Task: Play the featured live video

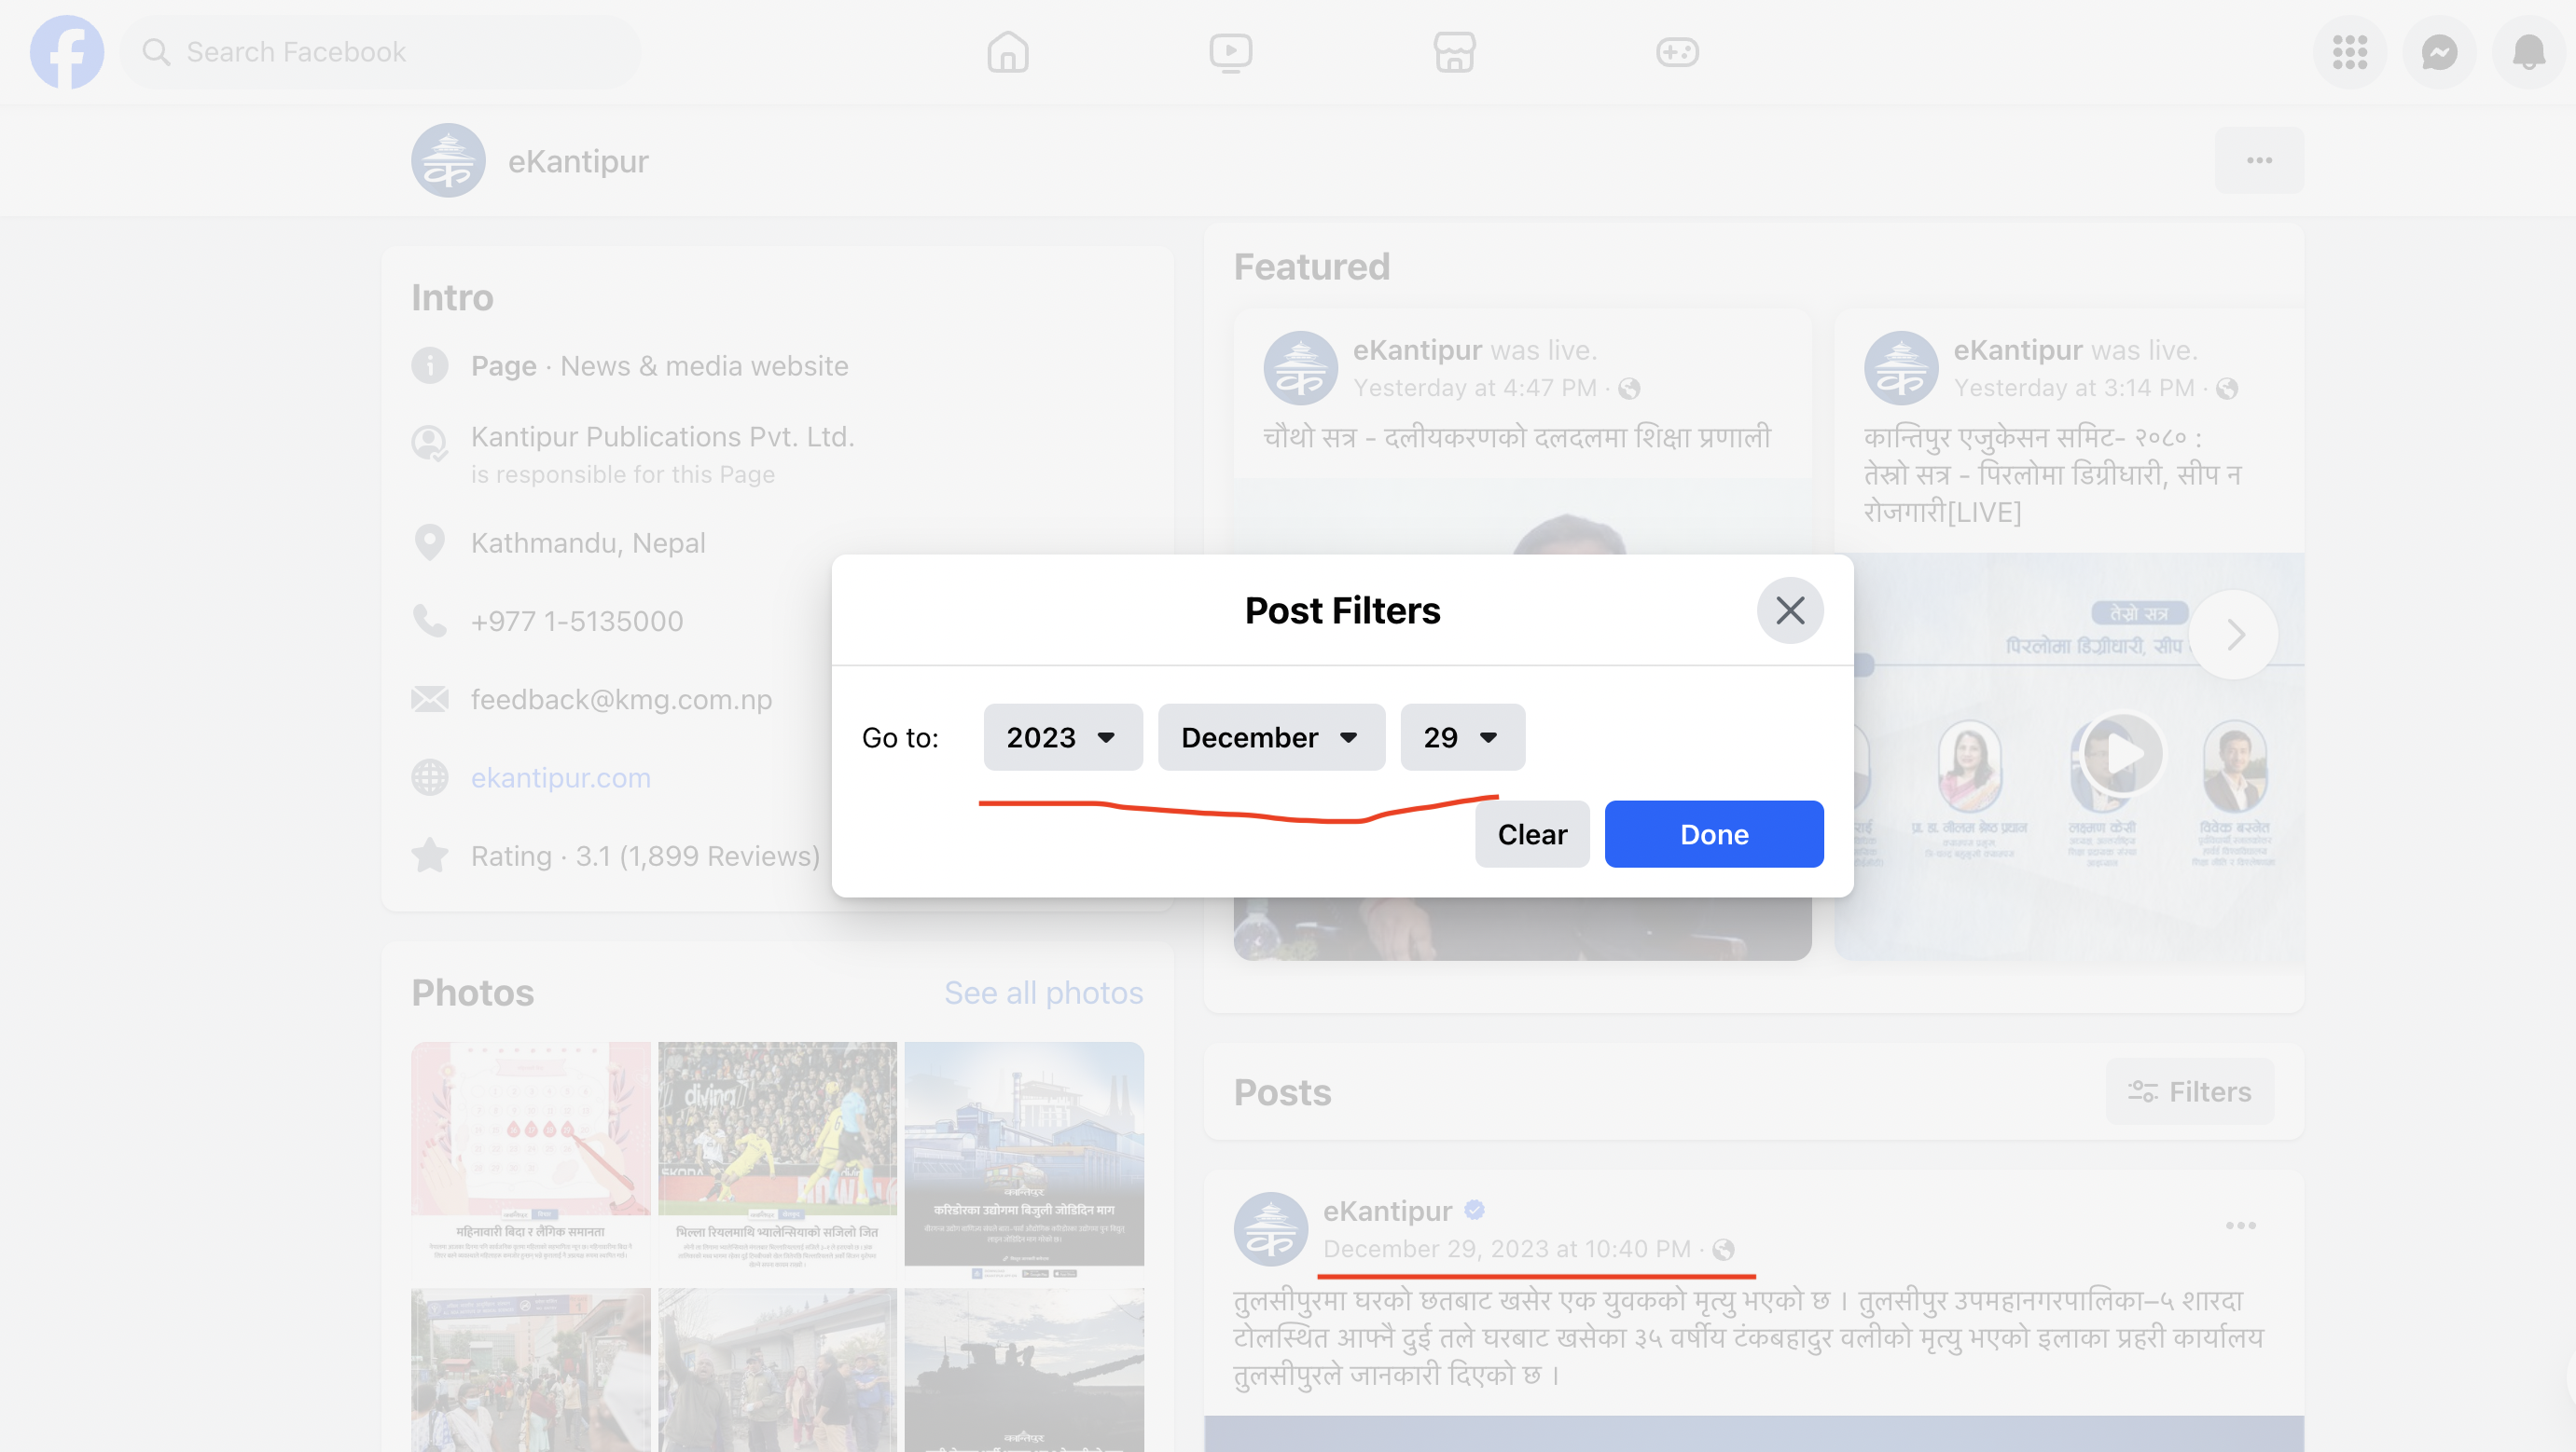Action: [x=2122, y=755]
